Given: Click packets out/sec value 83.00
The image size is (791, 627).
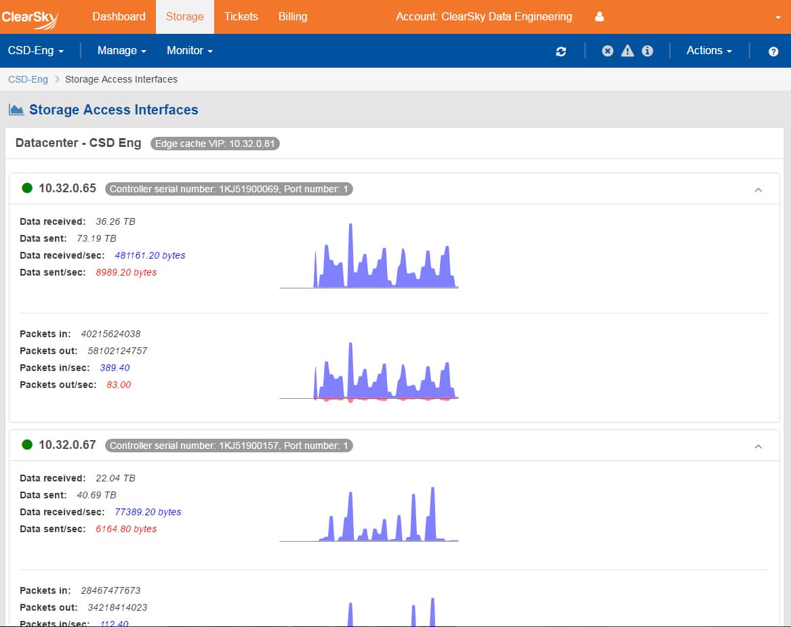Looking at the screenshot, I should coord(119,385).
